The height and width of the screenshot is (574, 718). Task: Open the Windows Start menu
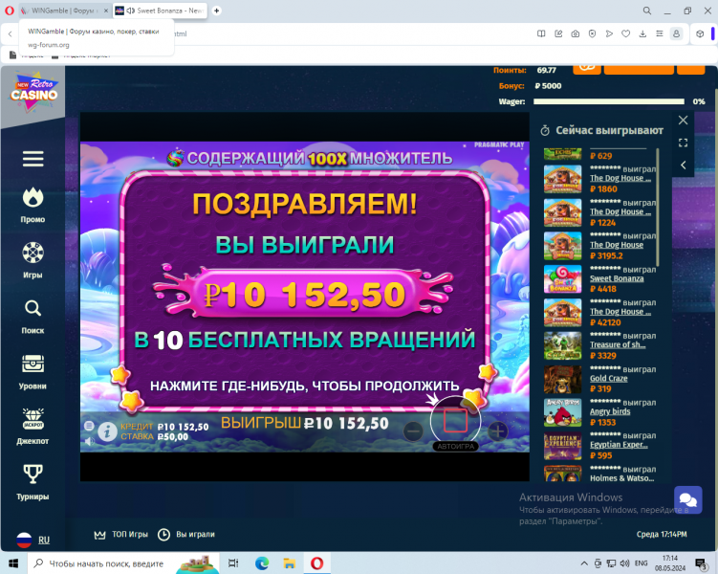[x=13, y=563]
